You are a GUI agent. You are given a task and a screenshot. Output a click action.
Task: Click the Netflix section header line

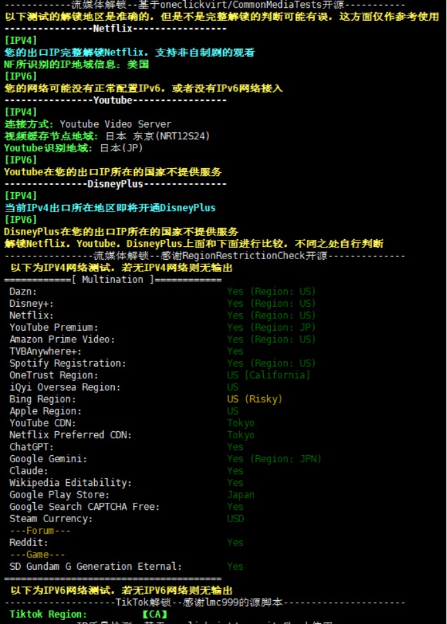115,28
